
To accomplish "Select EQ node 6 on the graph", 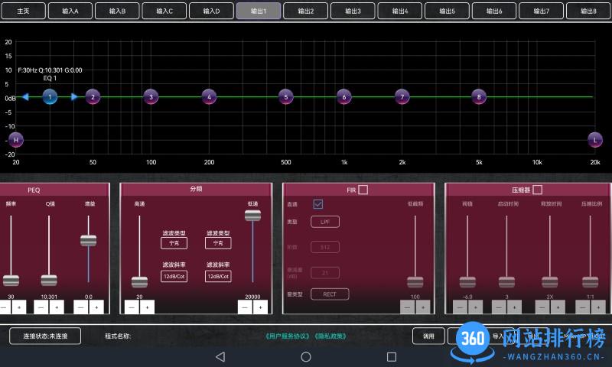I will (x=343, y=97).
